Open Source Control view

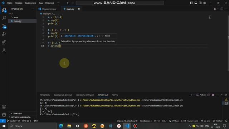tap(4, 26)
